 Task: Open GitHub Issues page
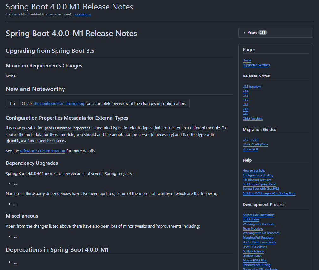tap(252, 256)
